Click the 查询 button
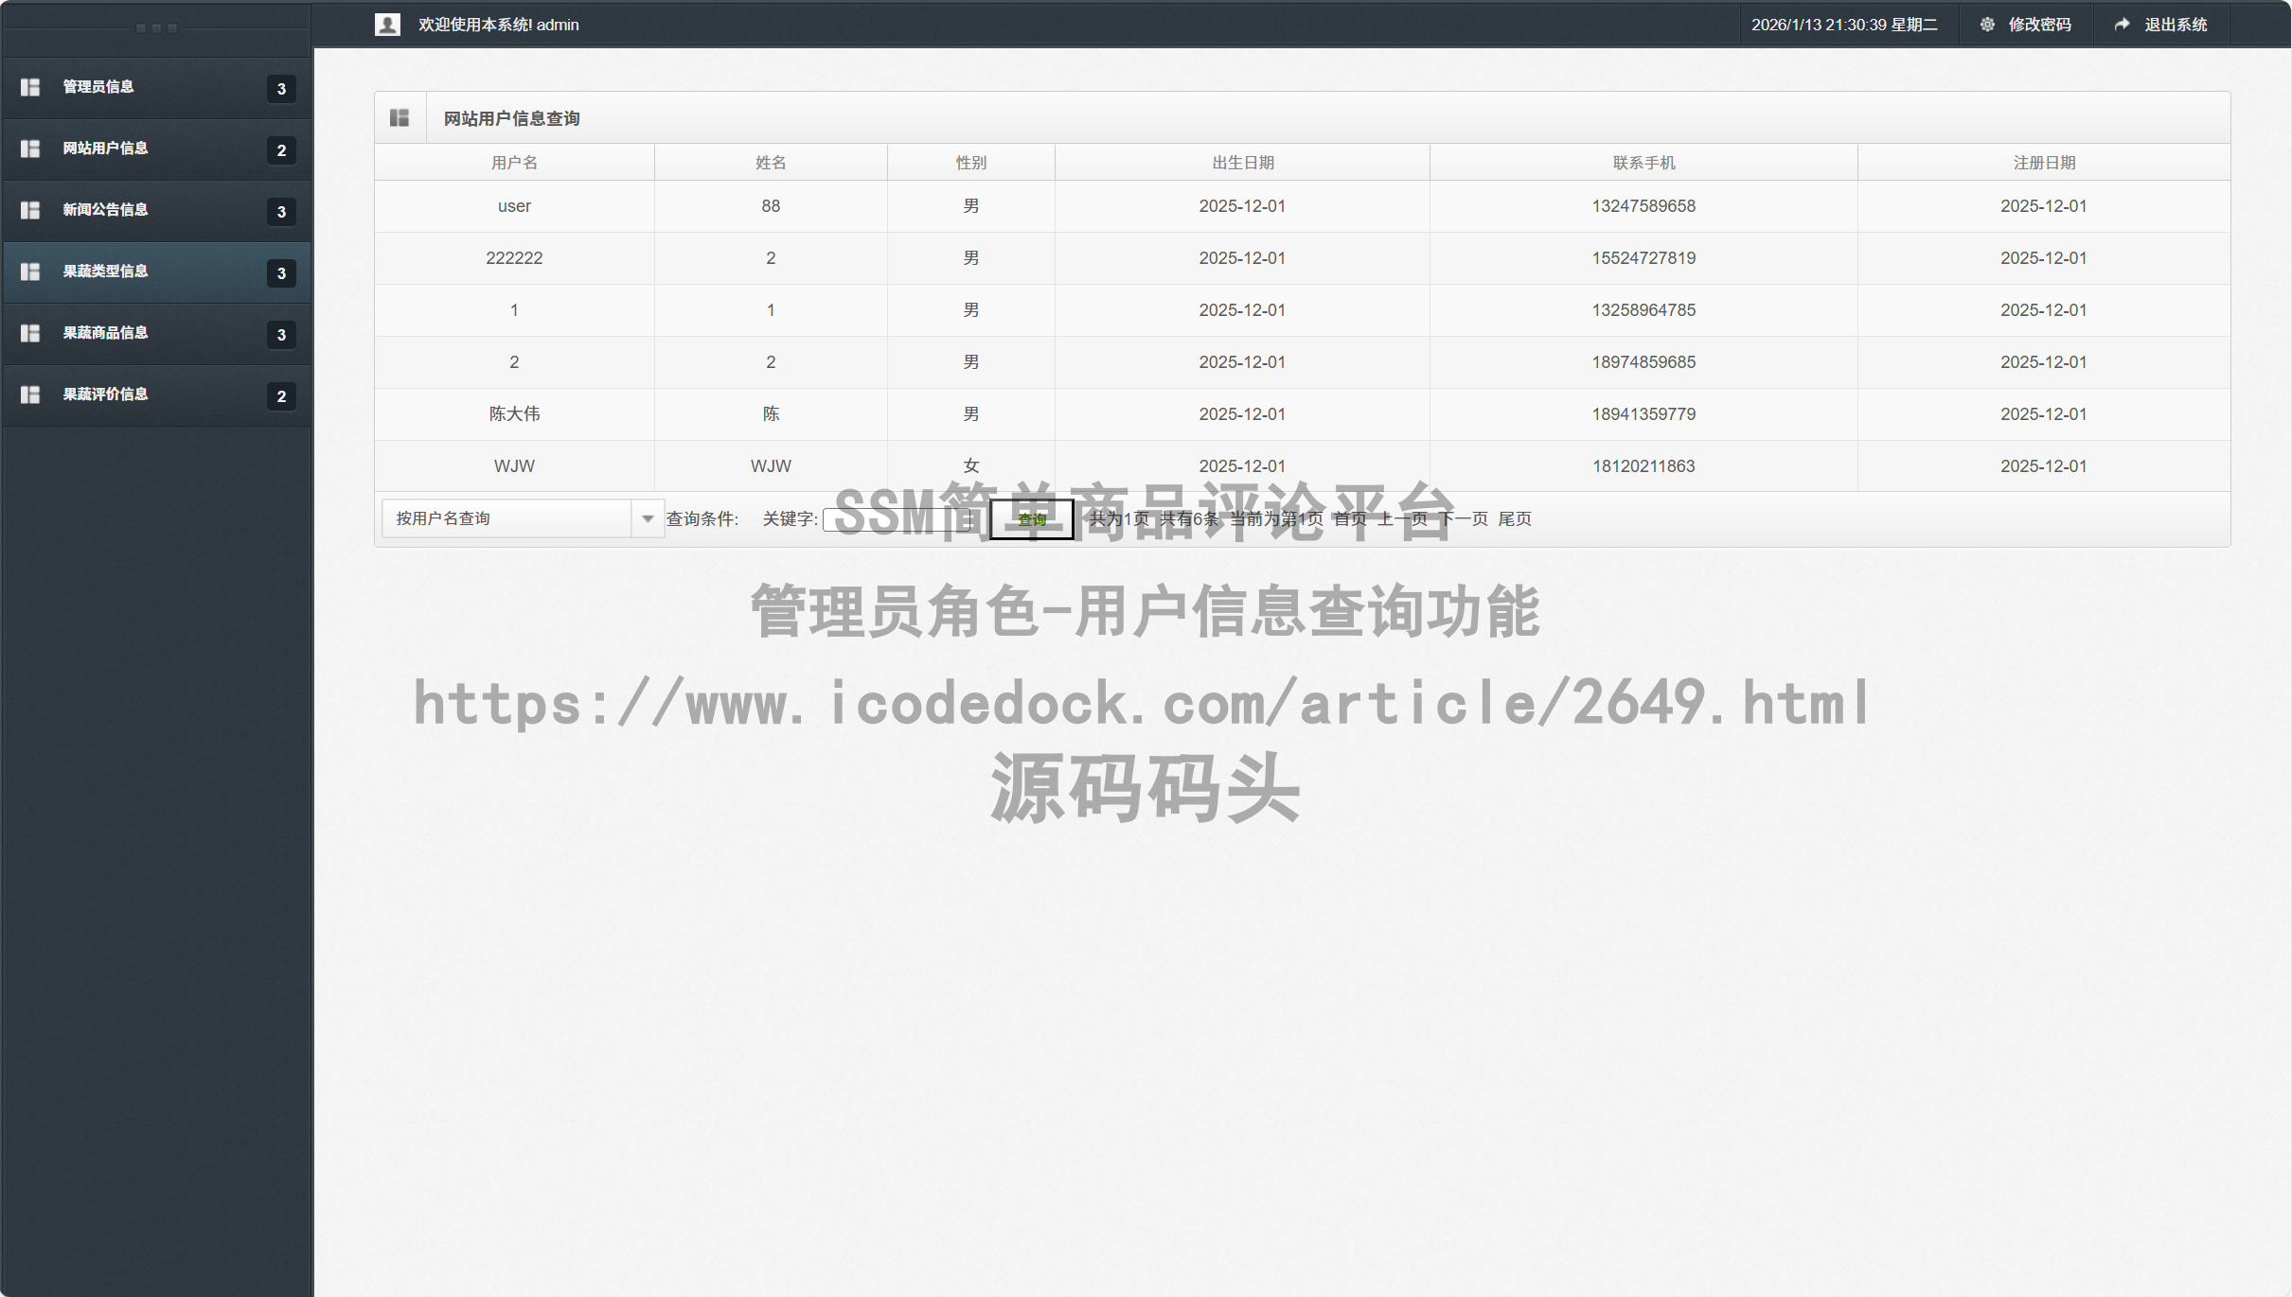 [1030, 518]
